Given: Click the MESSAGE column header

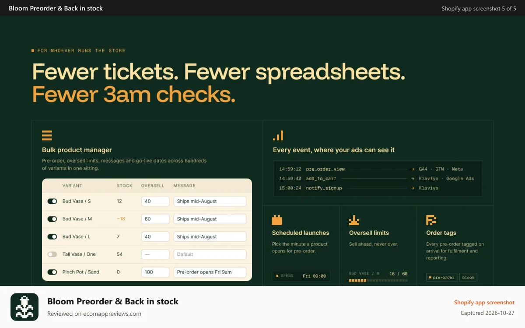Looking at the screenshot, I should coord(185,186).
